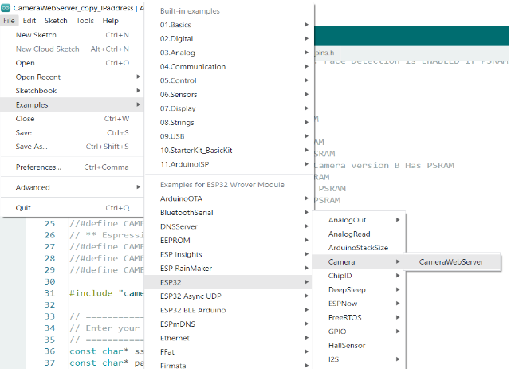The image size is (511, 369).
Task: Expand the FreeRTOS examples submenu
Action: (x=346, y=317)
